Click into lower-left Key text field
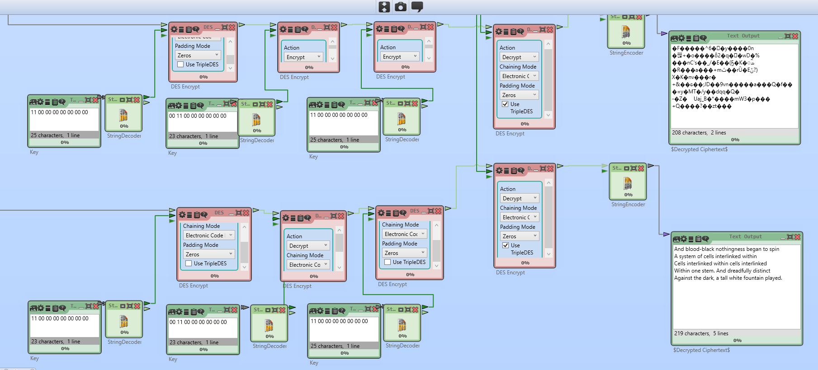Viewport: 818px width, 370px height. pyautogui.click(x=65, y=325)
